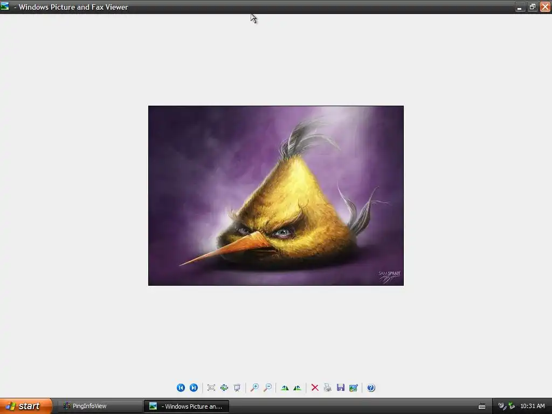Print the displayed picture

pos(327,388)
